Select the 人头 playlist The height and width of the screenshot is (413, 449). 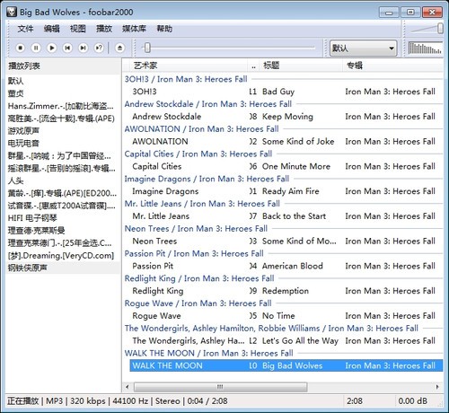point(63,180)
